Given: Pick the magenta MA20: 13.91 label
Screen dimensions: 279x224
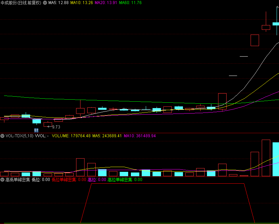Looking at the screenshot, I should pyautogui.click(x=106, y=3).
